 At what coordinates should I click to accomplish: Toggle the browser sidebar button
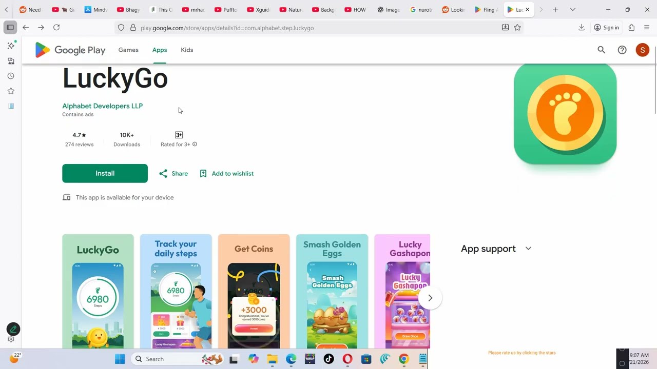pos(10,27)
